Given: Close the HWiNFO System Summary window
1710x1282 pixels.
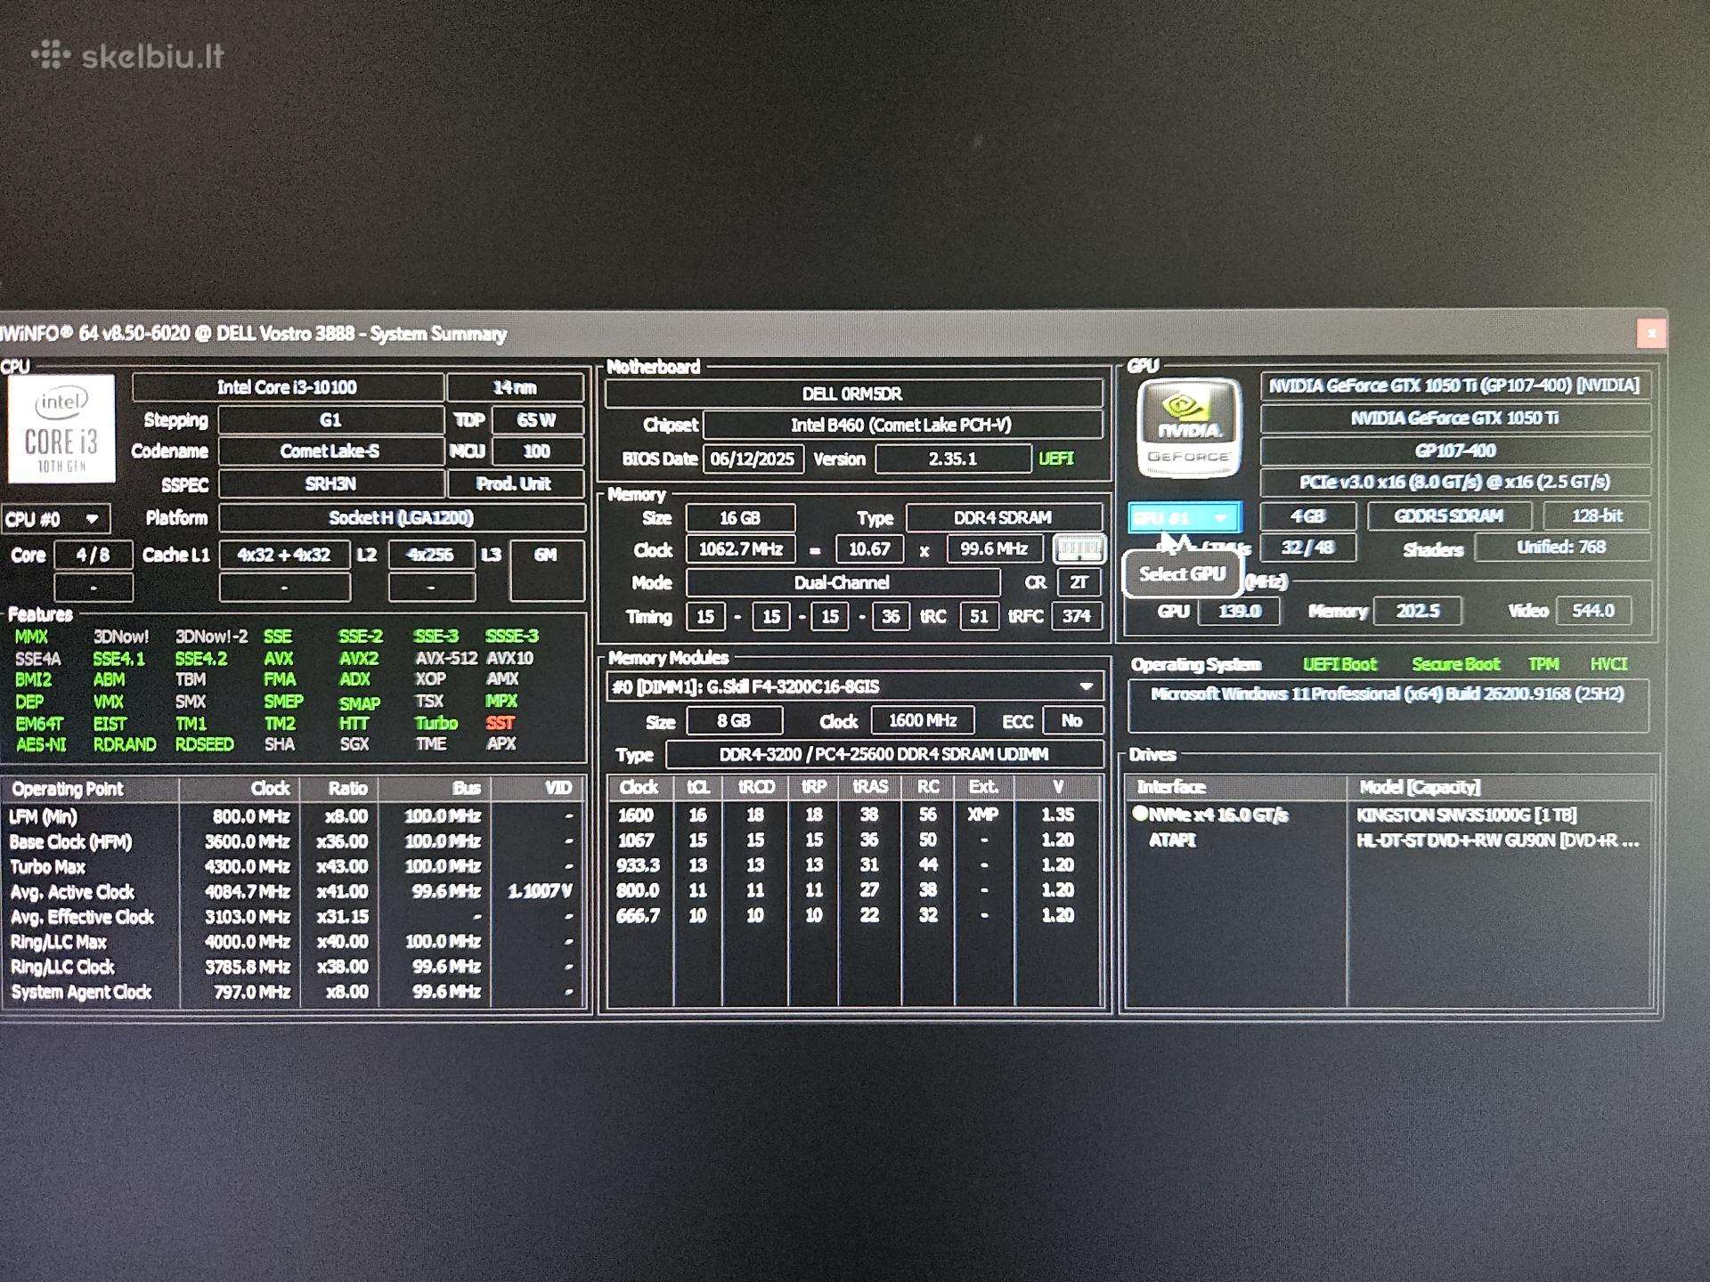Looking at the screenshot, I should 1650,334.
